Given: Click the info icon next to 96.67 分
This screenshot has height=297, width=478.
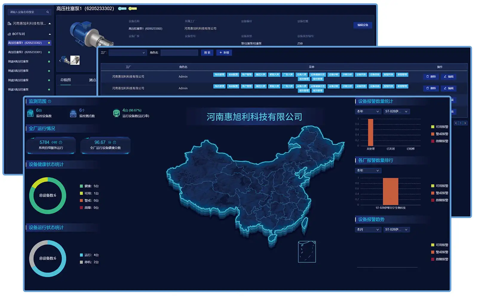Looking at the screenshot, I should pyautogui.click(x=114, y=142).
